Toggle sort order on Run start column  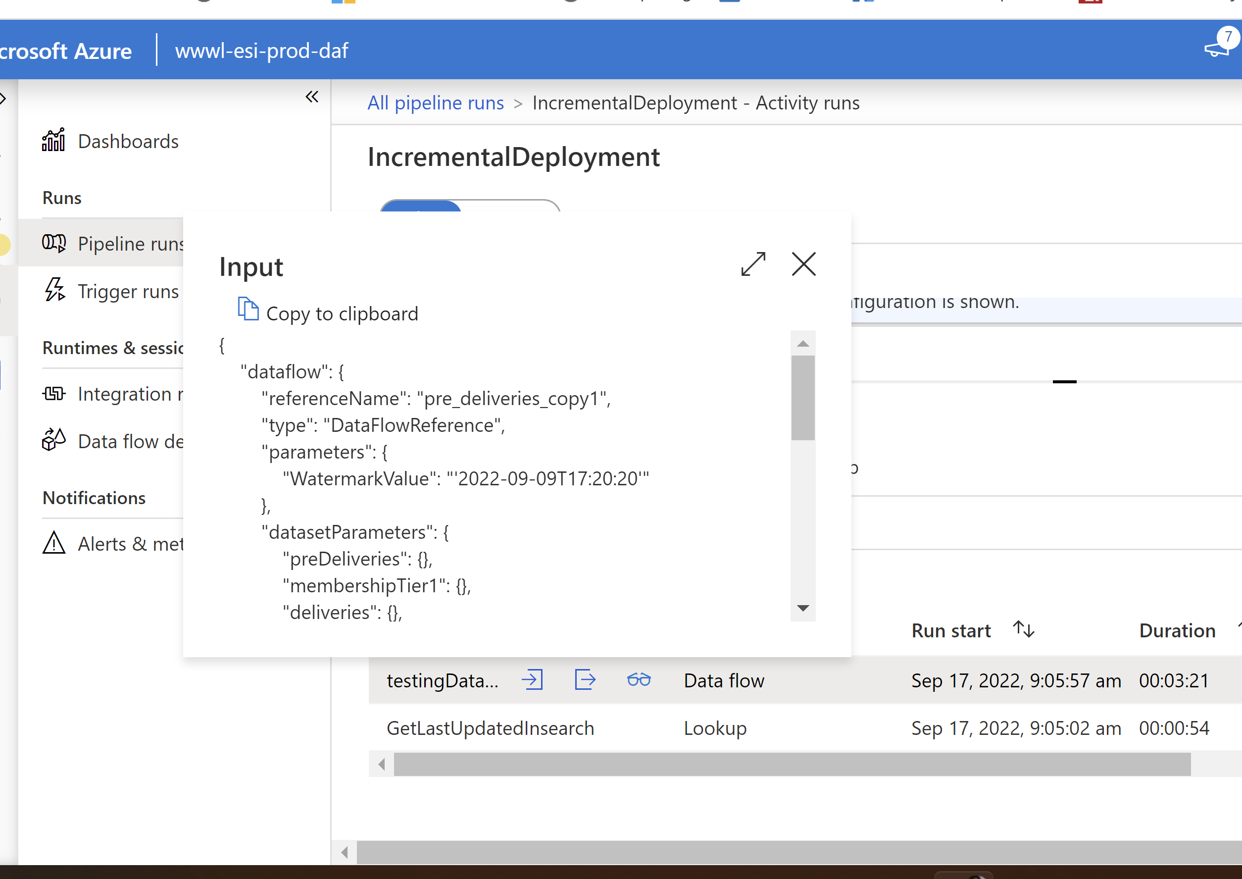point(1023,629)
